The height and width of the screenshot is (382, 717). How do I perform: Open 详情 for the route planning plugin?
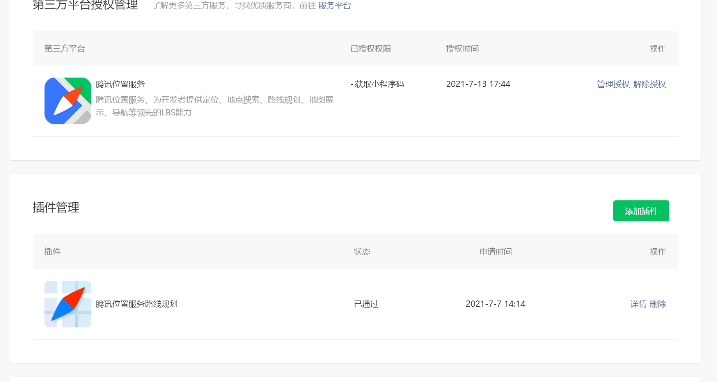coord(638,304)
